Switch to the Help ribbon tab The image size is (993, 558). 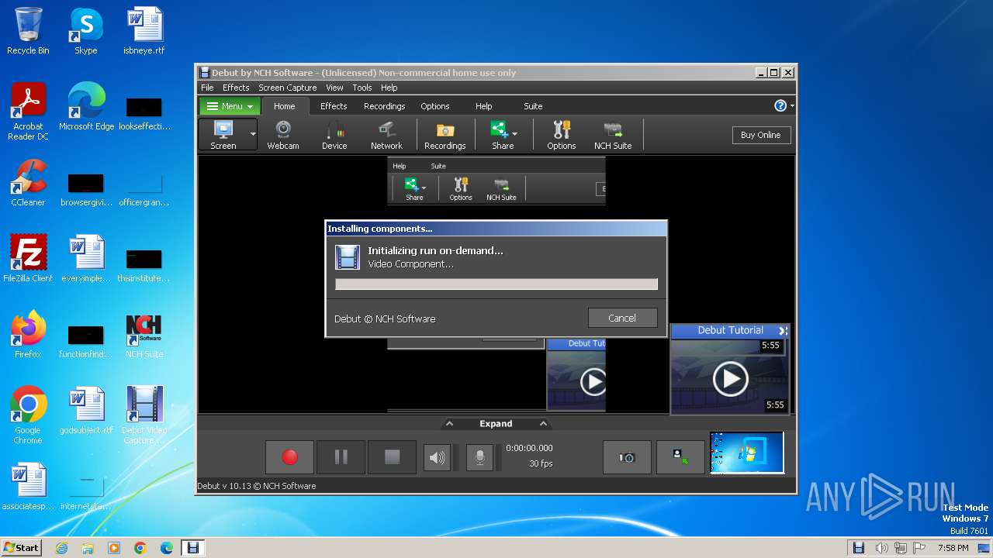point(483,106)
